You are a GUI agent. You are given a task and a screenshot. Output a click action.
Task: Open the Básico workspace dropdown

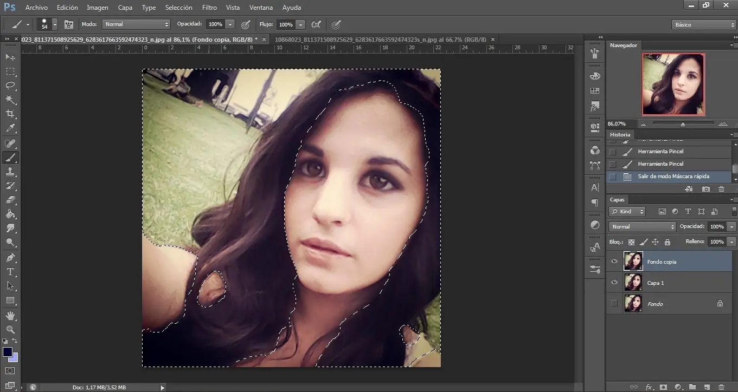coord(703,25)
